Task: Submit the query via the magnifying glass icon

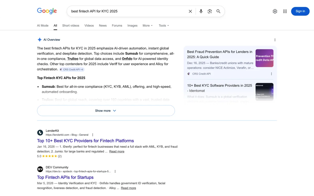Action: (x=218, y=11)
